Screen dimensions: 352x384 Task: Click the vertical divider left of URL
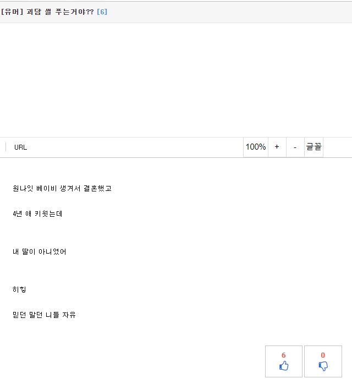pyautogui.click(x=5, y=147)
